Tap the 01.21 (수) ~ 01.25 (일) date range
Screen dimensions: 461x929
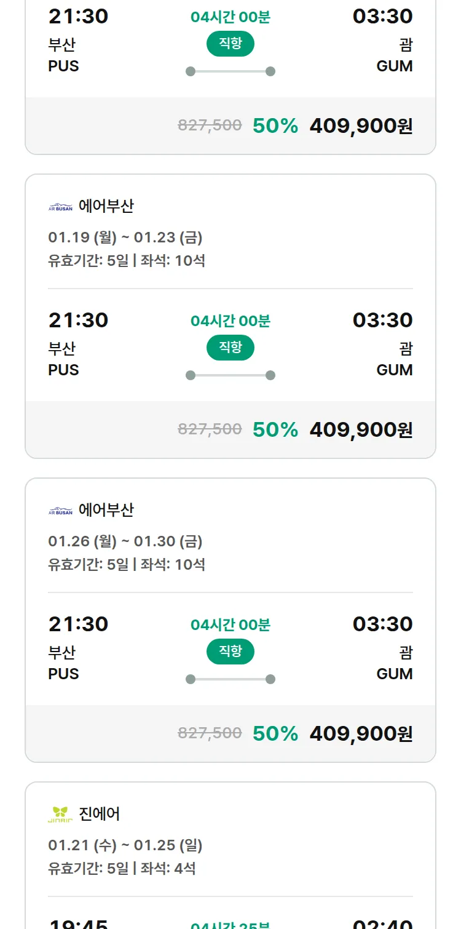[x=125, y=845]
